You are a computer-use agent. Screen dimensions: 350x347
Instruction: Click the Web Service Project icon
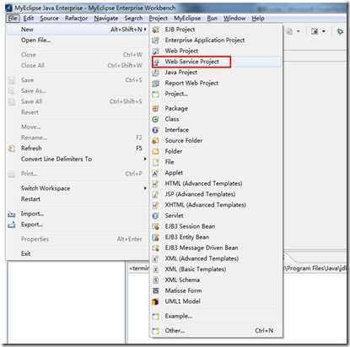click(156, 62)
